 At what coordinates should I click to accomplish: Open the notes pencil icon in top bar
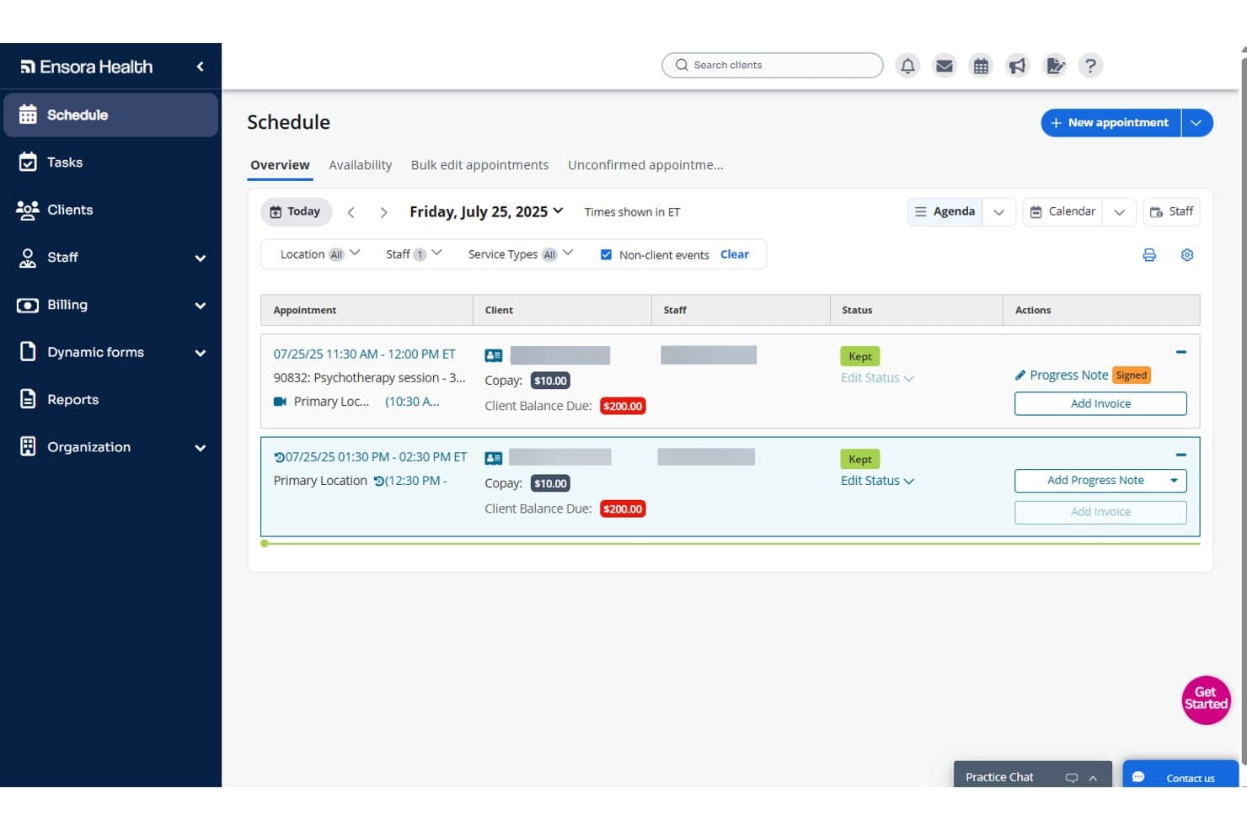1055,66
